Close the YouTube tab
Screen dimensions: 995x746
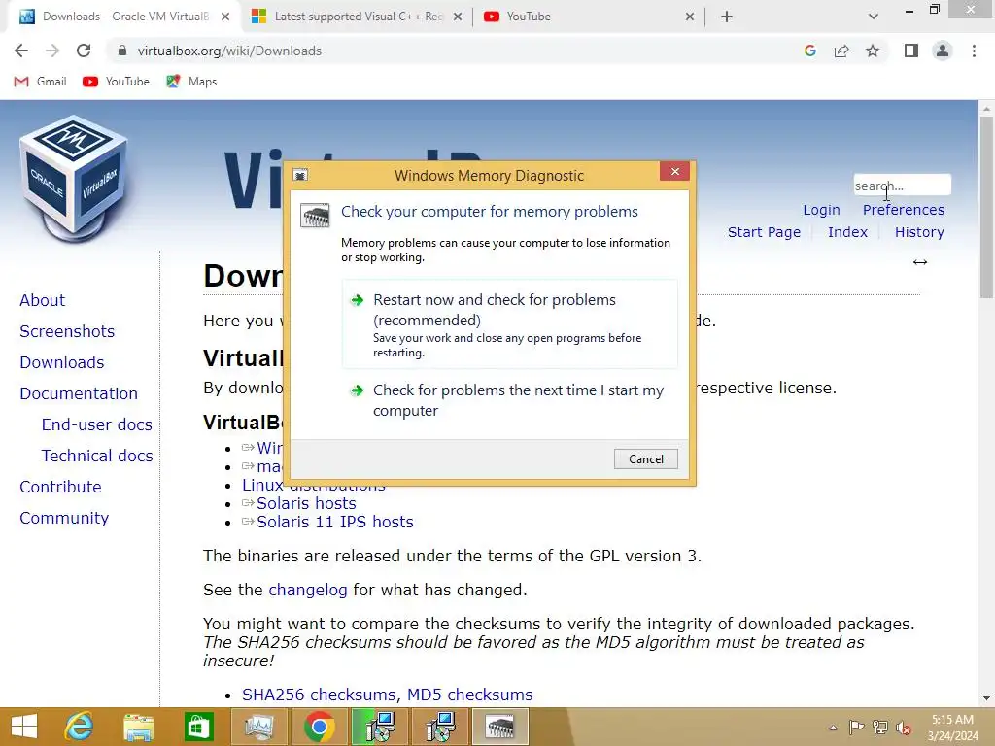coord(690,17)
